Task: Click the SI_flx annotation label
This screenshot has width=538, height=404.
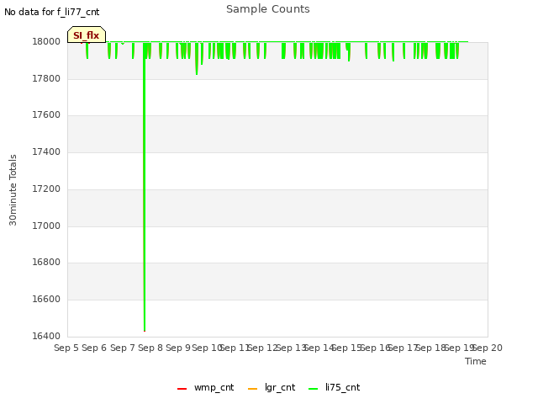Action: click(87, 35)
